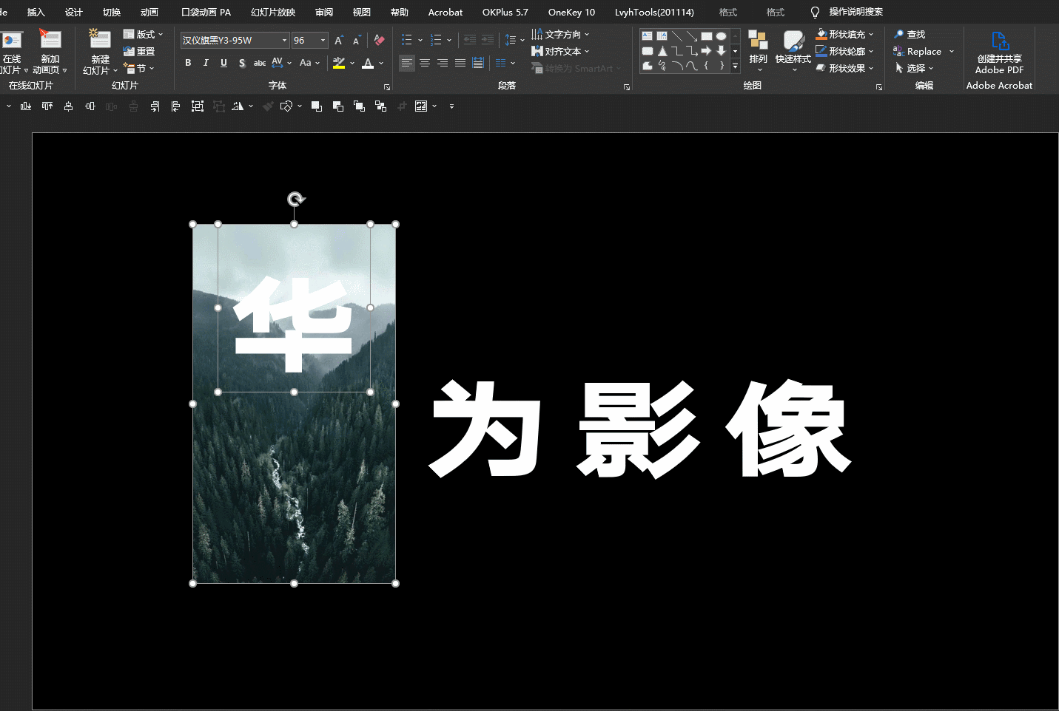Click the bullet list icon
The height and width of the screenshot is (711, 1059).
[406, 40]
